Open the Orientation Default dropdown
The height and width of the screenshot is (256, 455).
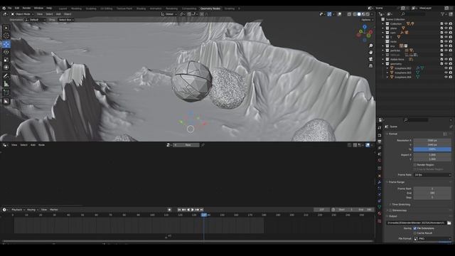coord(35,20)
